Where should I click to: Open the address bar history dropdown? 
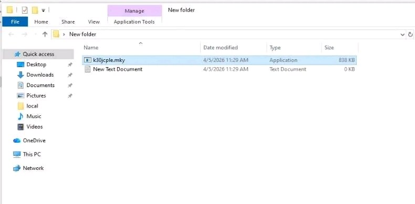[x=402, y=35]
